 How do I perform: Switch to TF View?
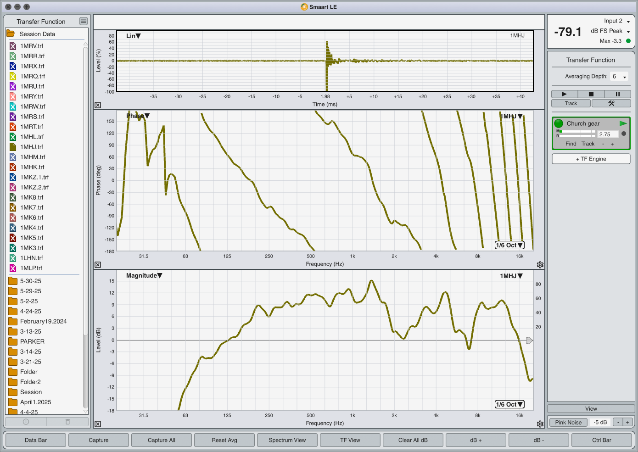point(350,440)
